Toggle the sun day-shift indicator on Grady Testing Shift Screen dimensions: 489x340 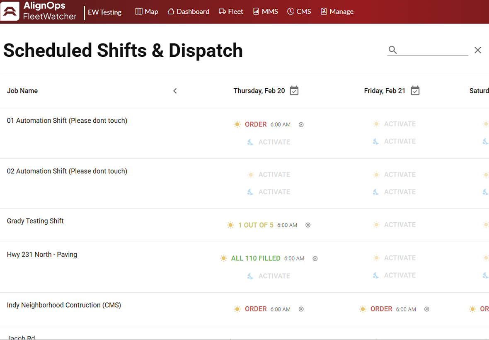coord(230,225)
